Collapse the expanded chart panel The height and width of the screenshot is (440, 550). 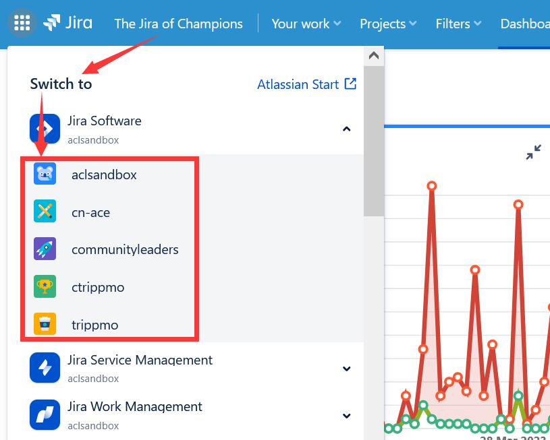(x=533, y=152)
